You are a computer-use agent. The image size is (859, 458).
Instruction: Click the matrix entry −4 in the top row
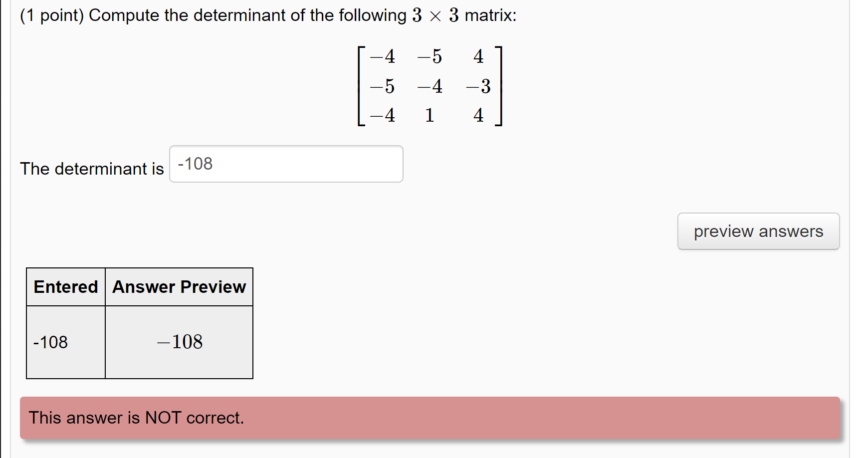[x=381, y=56]
